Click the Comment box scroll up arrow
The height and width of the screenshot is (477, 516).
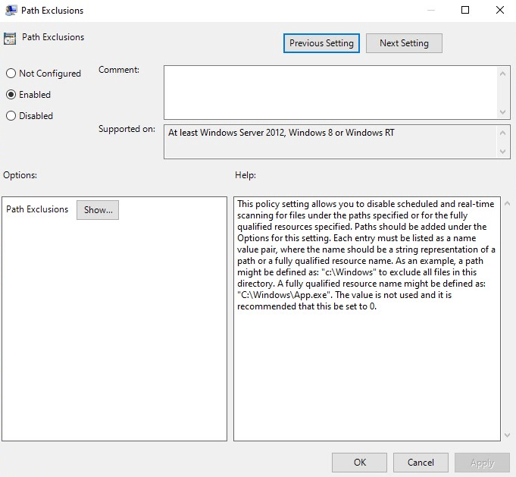(502, 74)
